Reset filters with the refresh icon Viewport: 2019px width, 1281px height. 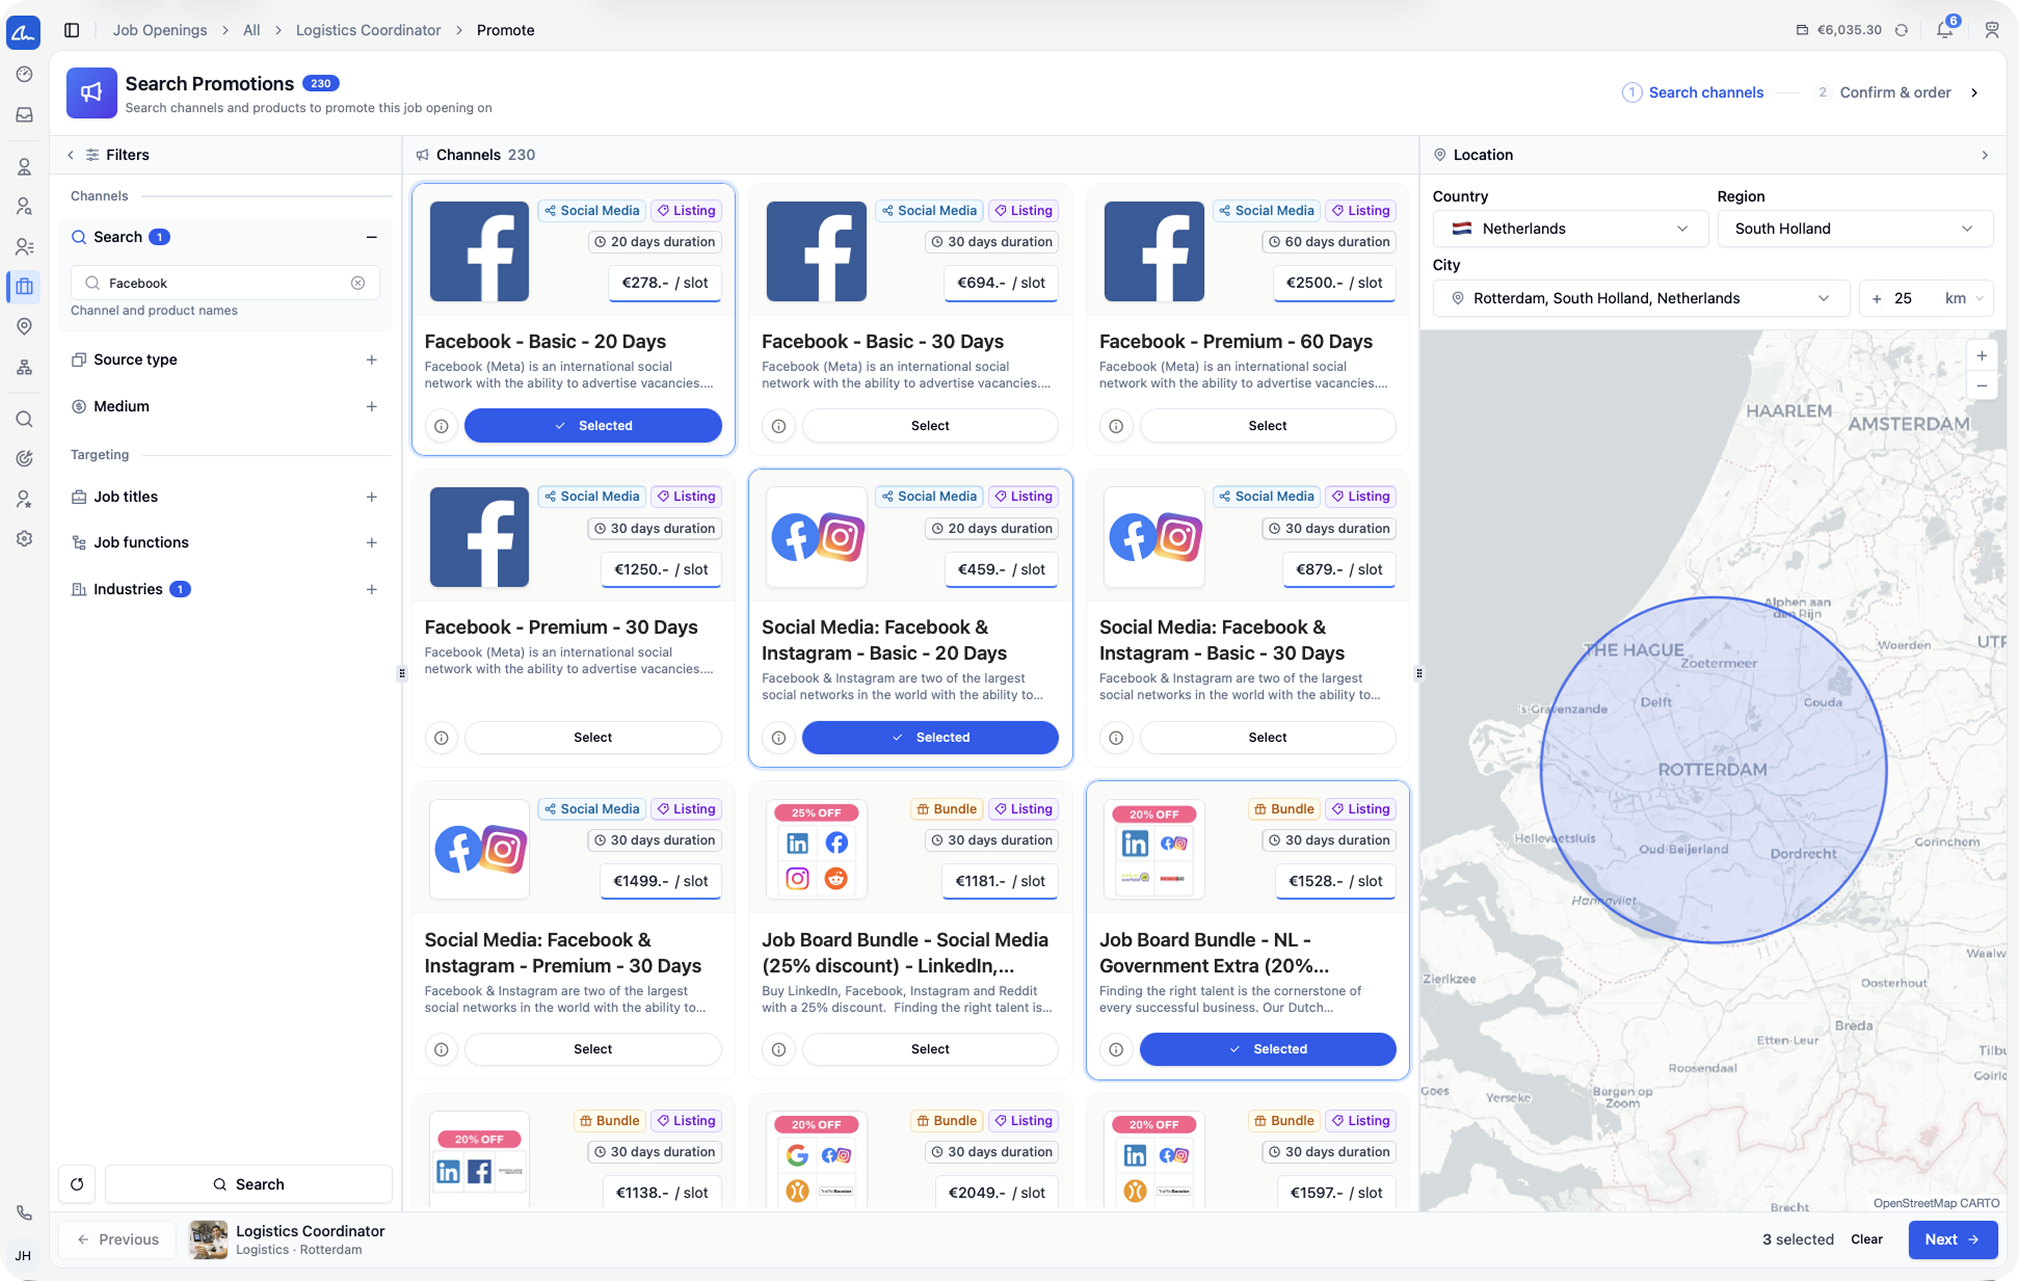[x=77, y=1184]
